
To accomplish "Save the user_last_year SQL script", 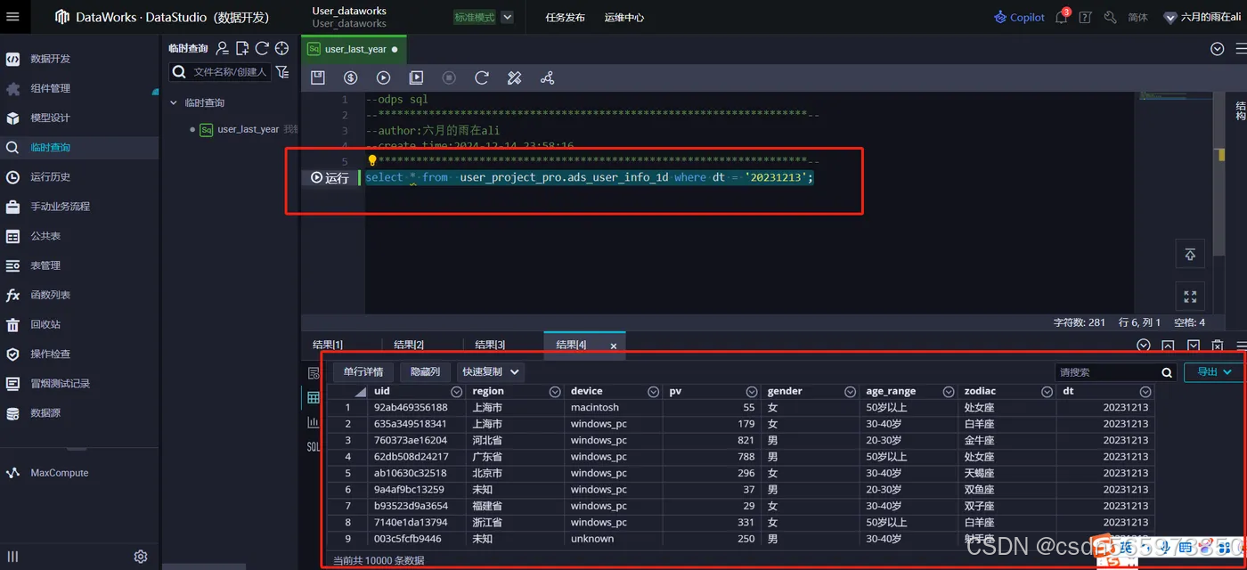I will 318,77.
